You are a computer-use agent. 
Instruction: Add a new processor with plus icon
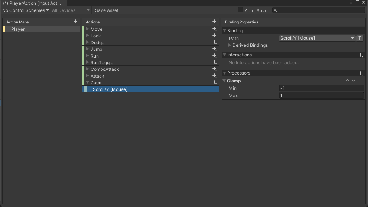coord(361,73)
